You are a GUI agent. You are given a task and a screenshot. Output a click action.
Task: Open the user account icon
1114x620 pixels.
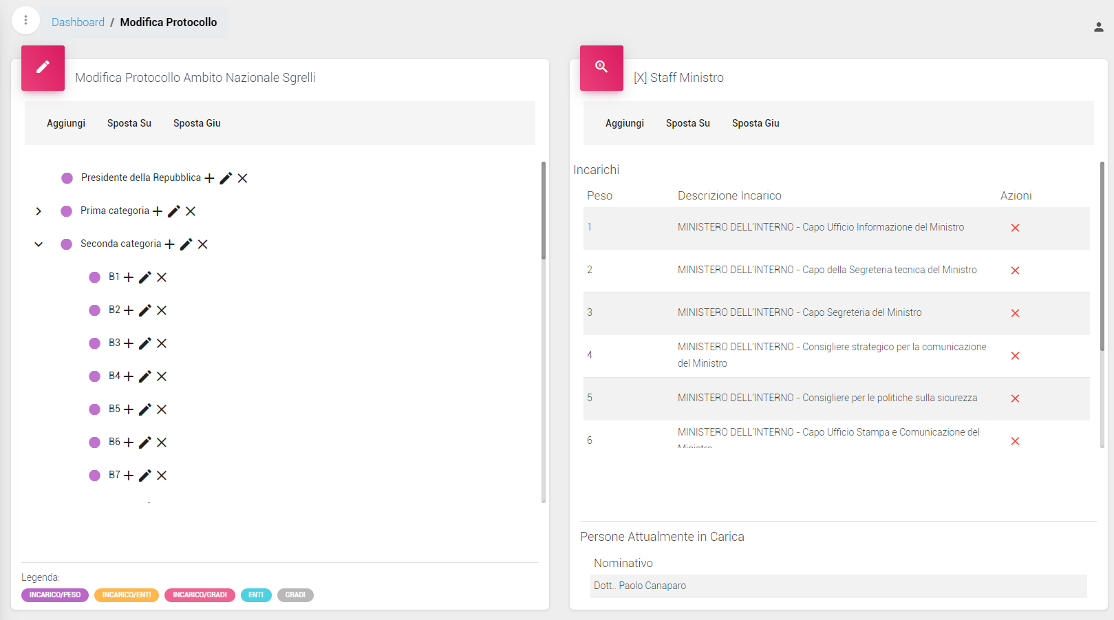(x=1098, y=27)
